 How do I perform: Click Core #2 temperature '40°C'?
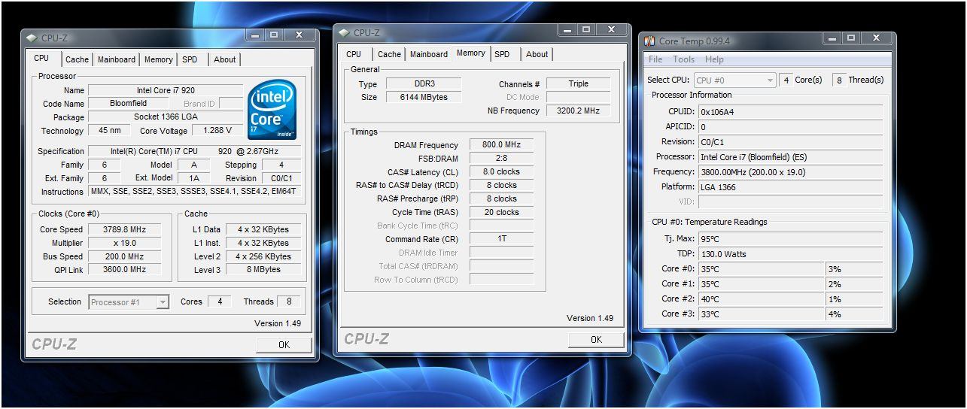(x=762, y=299)
